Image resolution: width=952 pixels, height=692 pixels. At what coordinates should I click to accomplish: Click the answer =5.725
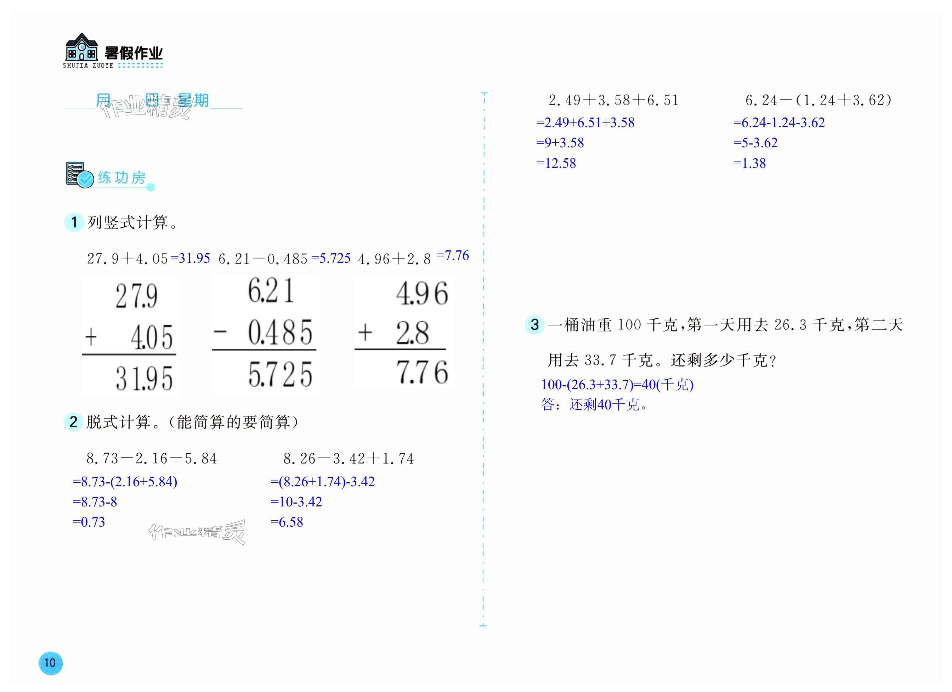(x=331, y=258)
